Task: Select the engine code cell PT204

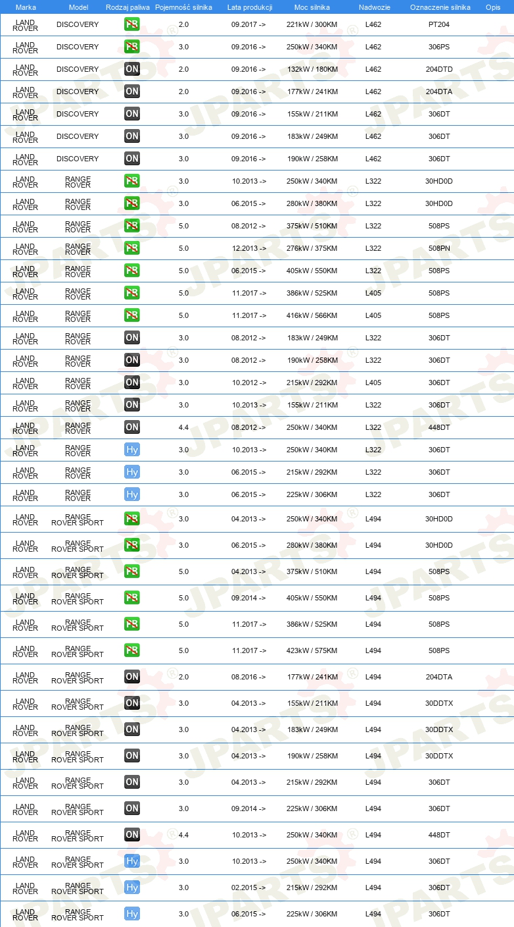Action: pyautogui.click(x=439, y=24)
